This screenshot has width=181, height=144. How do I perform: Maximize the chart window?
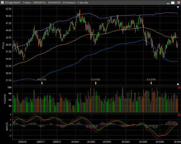[173, 3]
